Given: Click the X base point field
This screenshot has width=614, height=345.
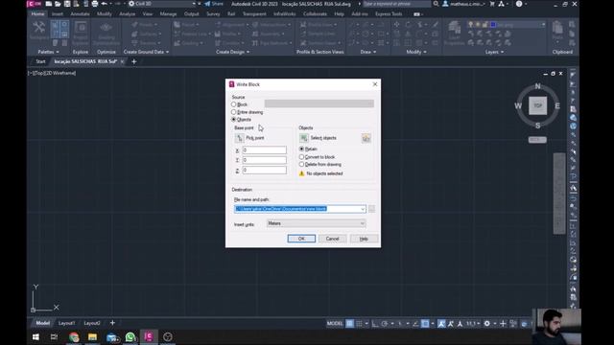Looking at the screenshot, I should coord(265,150).
